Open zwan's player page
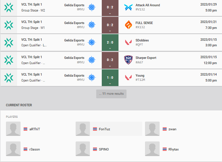The image size is (222, 162). pos(172,129)
